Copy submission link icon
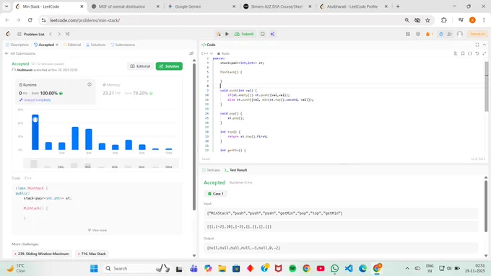 [191, 53]
